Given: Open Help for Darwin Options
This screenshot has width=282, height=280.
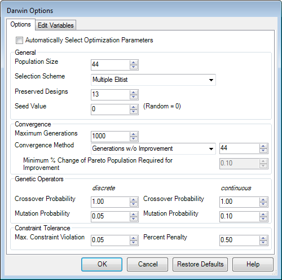Looking at the screenshot, I should coord(253,264).
